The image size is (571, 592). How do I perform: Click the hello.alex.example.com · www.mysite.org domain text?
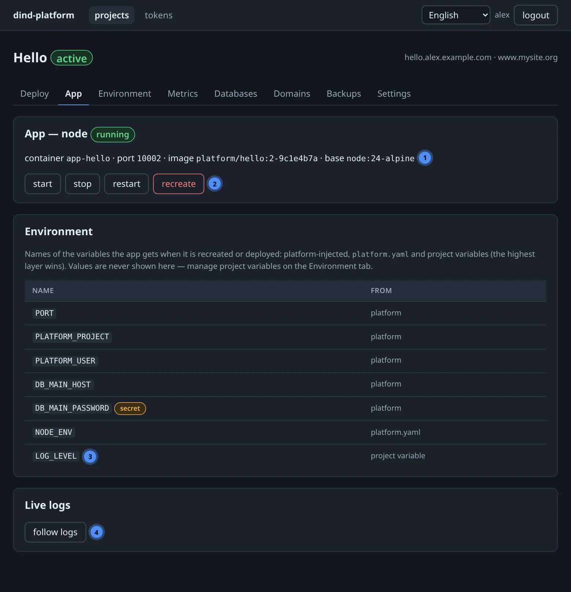point(481,58)
